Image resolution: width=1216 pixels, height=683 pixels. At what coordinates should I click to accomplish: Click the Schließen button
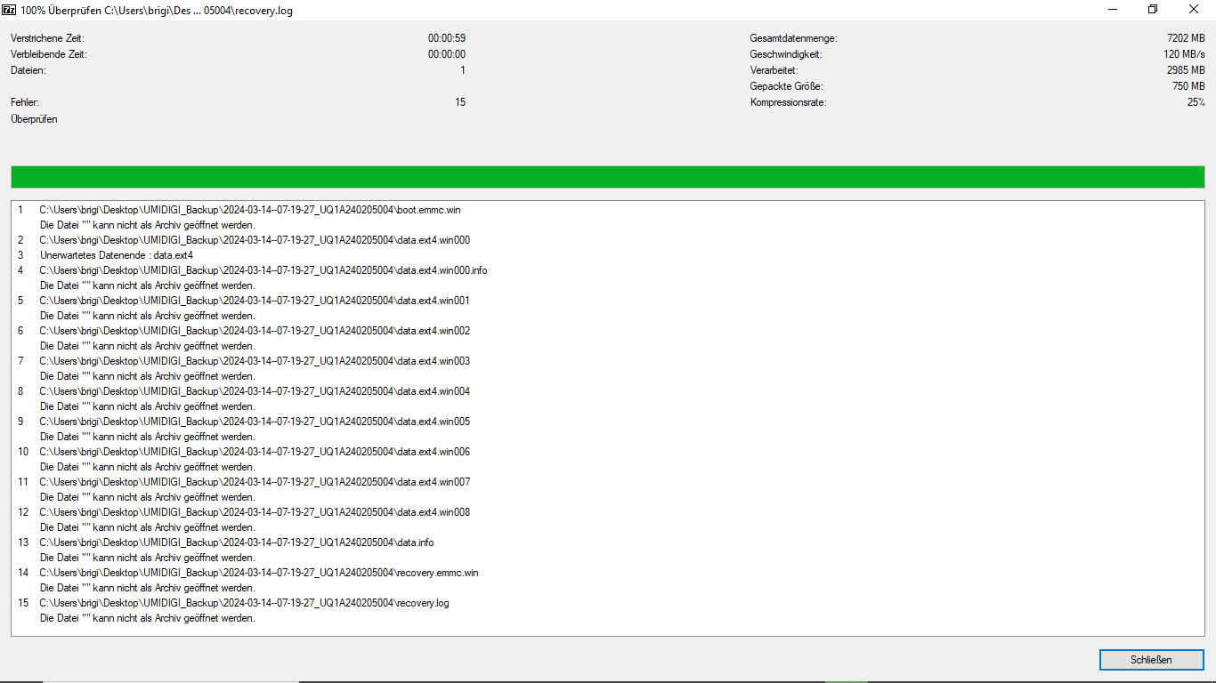click(1151, 660)
